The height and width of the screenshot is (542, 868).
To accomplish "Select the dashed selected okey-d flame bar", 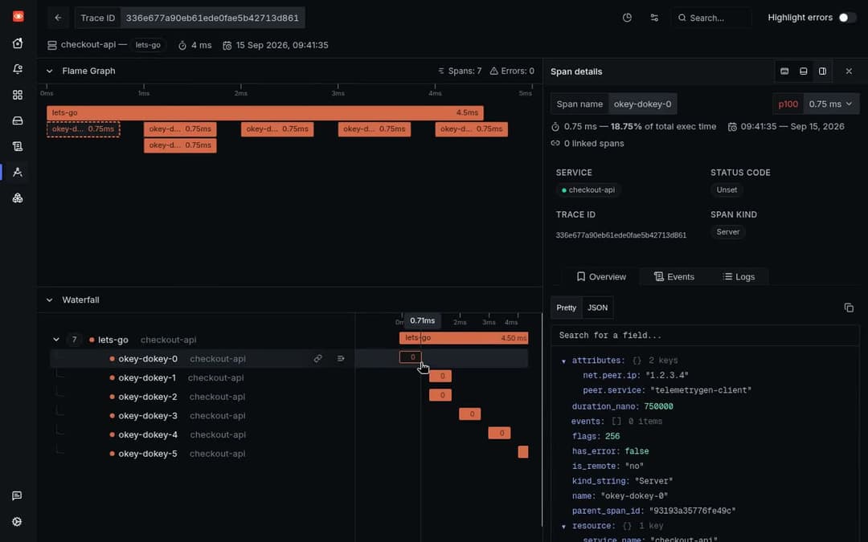I will click(83, 128).
